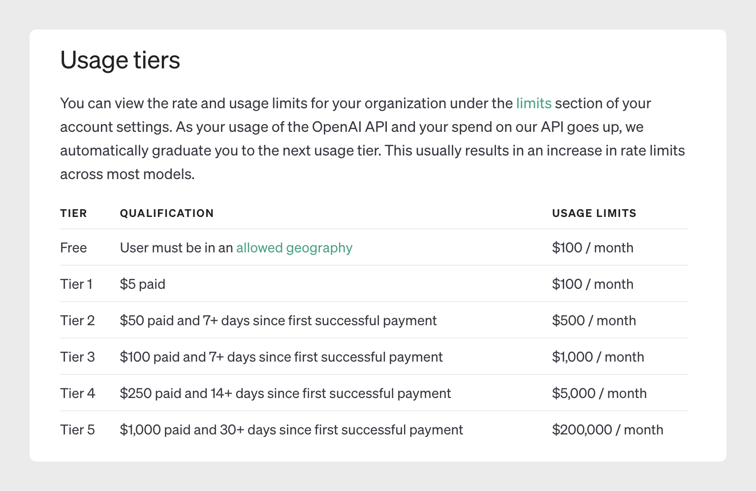Click the "Tier 1" row label

(76, 284)
